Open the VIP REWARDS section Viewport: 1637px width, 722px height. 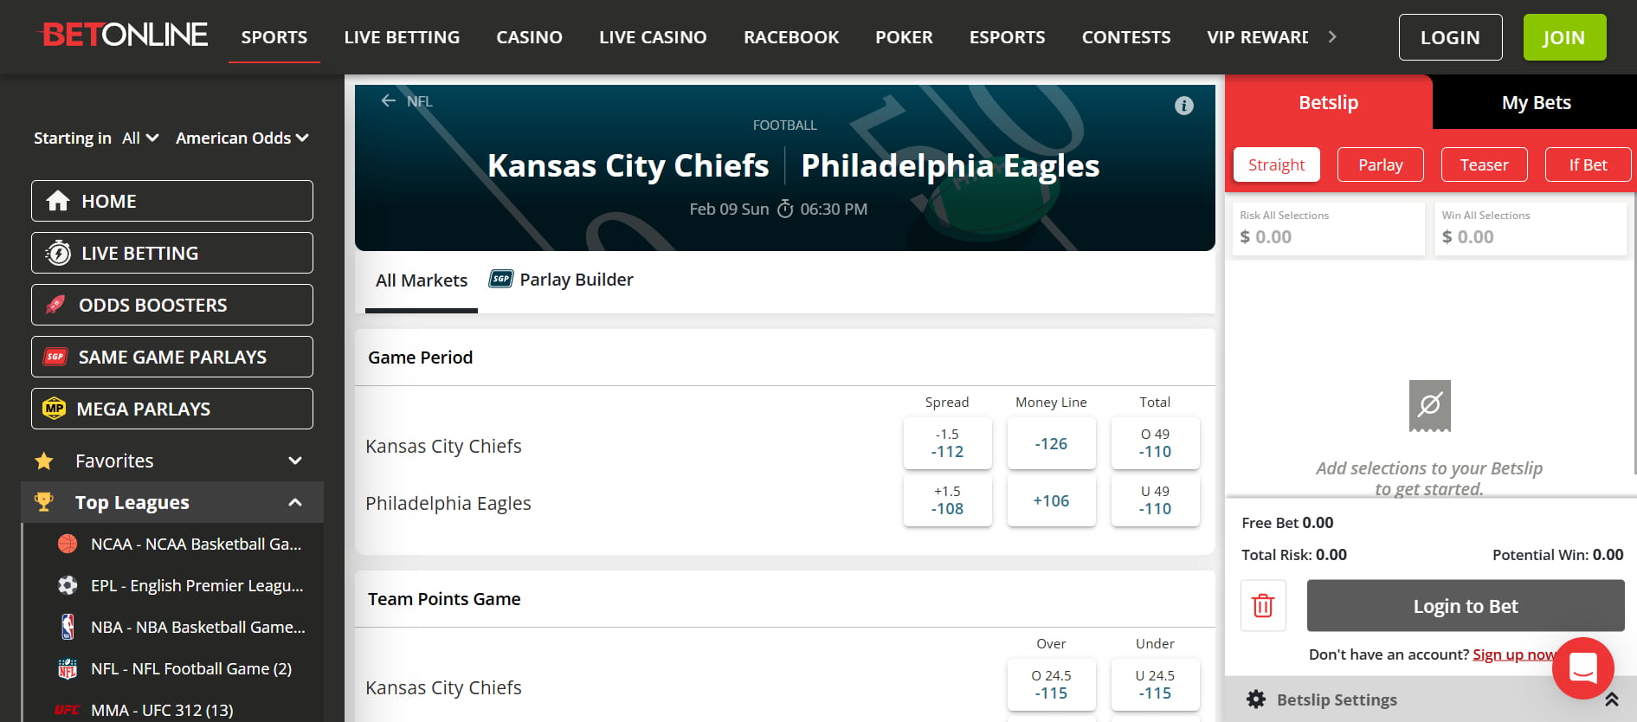1257,37
